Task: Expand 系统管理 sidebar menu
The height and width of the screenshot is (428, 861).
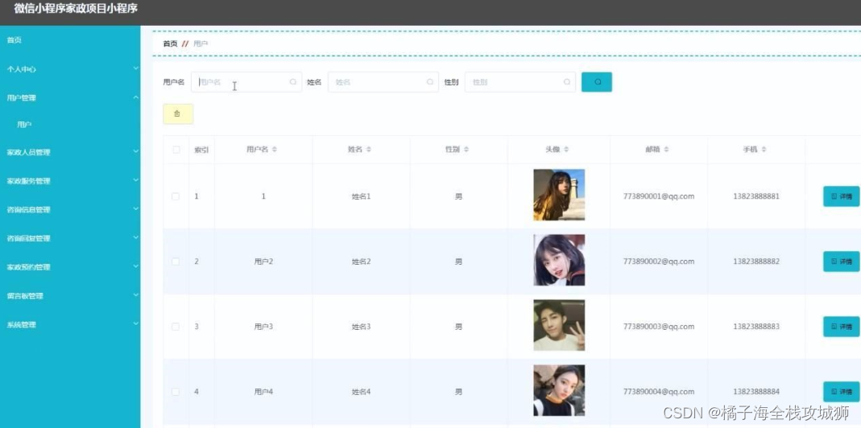Action: [x=70, y=324]
